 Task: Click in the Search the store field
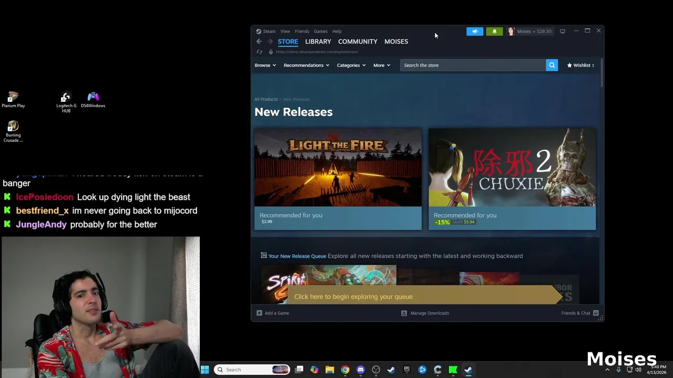[473, 65]
